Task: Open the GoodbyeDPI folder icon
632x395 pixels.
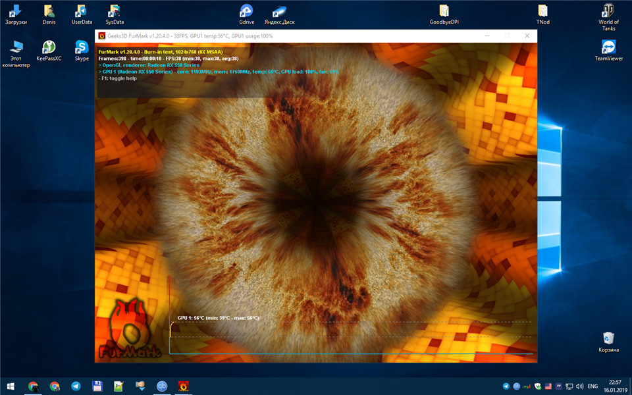Action: click(444, 15)
